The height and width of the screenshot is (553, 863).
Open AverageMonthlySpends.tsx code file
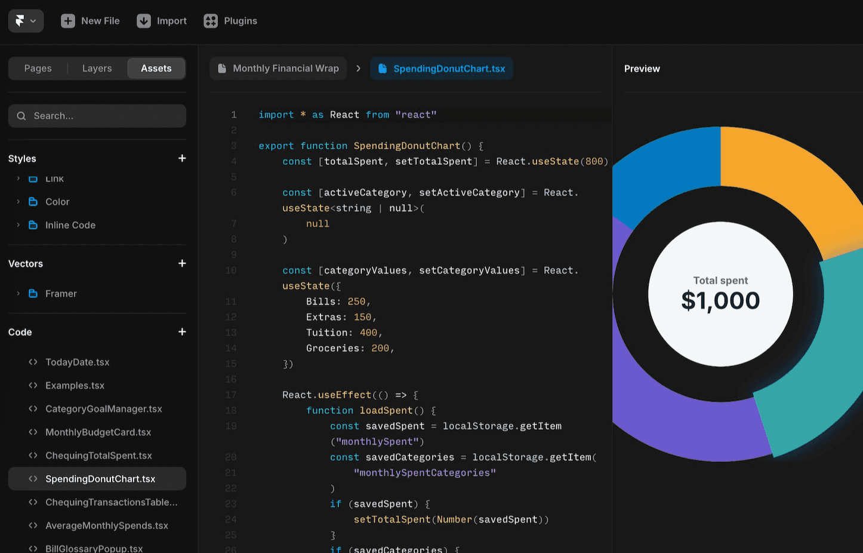pos(97,526)
